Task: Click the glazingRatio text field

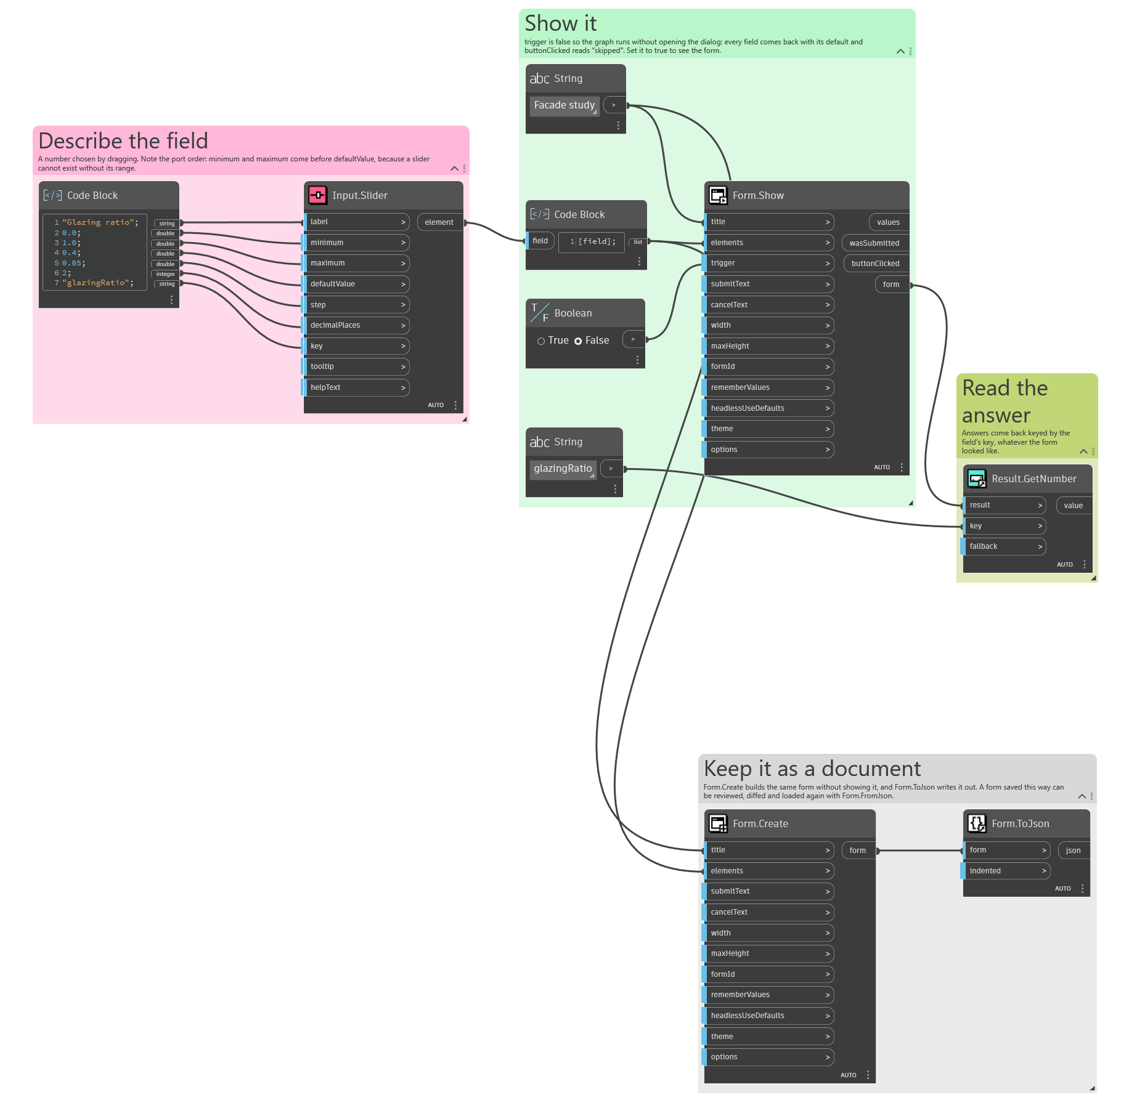Action: coord(563,469)
